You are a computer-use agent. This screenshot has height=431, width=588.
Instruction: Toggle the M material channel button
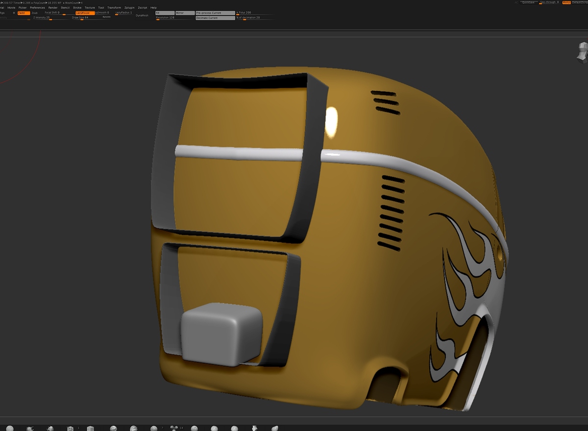point(14,13)
